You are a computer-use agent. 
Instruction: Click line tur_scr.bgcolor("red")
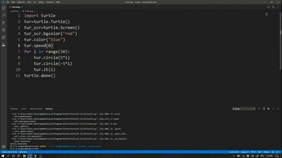pos(51,33)
